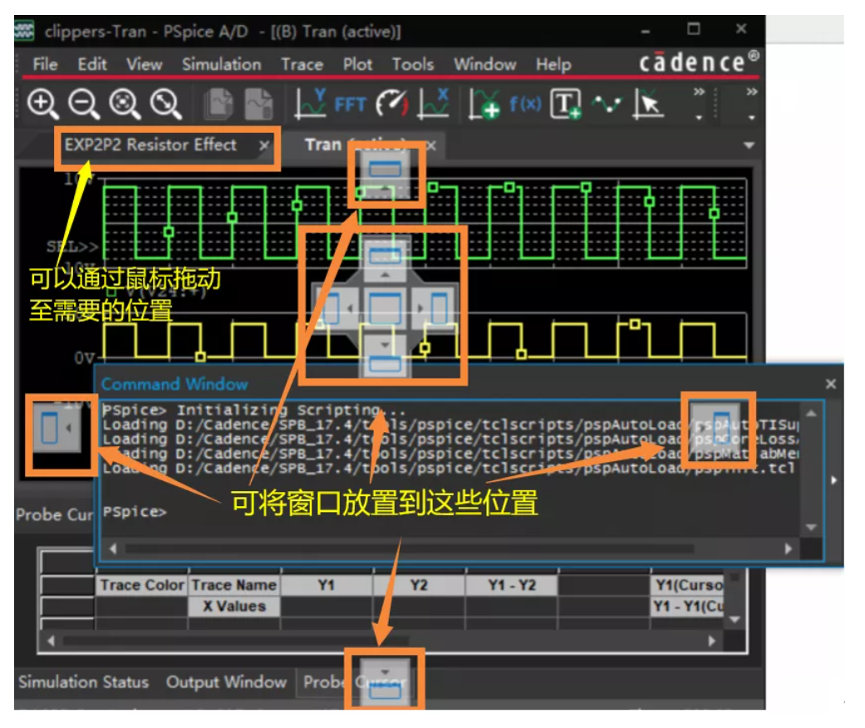Open the Tools menu

pyautogui.click(x=413, y=64)
